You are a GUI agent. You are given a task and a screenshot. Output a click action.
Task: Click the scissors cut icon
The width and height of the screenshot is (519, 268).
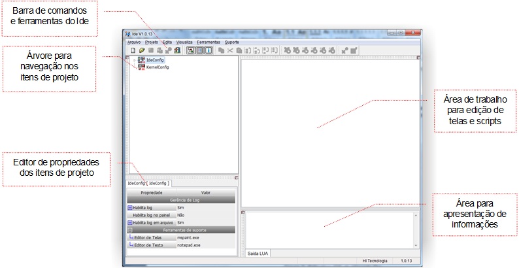230,50
